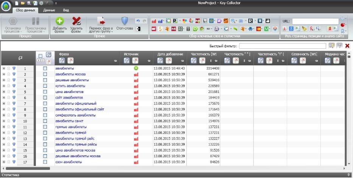Check the box for row авиабилеты москва
353x178 pixels.
pos(45,74)
